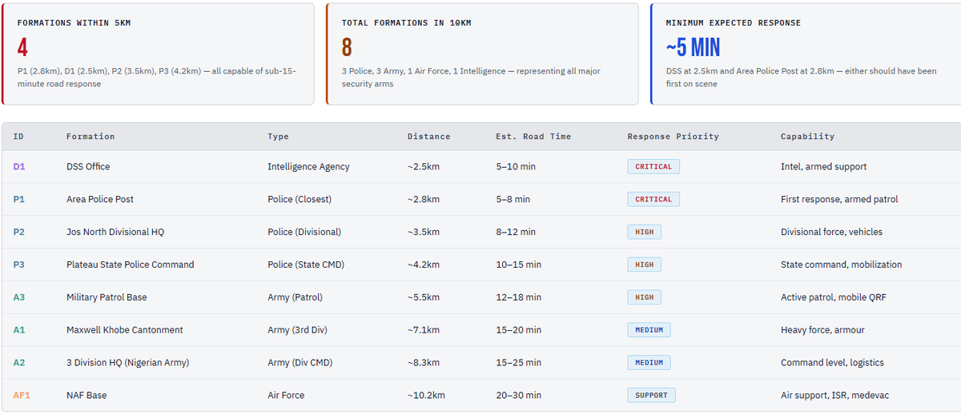Image resolution: width=961 pixels, height=414 pixels.
Task: Click the '10–15 min' road time cell
Action: pos(518,265)
